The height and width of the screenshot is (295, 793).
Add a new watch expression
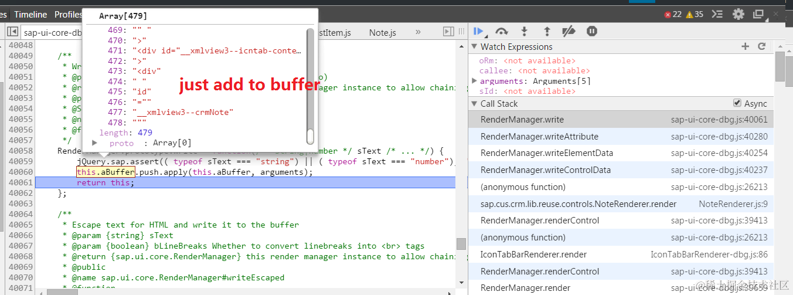(x=746, y=46)
